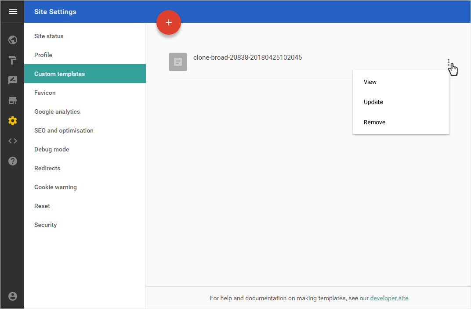Open the blog post edit icon
Viewport: 471px width, 309px height.
click(x=13, y=80)
